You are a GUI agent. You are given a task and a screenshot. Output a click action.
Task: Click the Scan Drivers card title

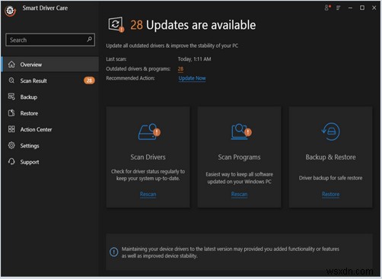point(148,157)
